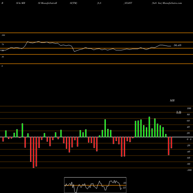Click the overlapping MR value near 80 line
This screenshot has height=193, width=193.
point(179,112)
